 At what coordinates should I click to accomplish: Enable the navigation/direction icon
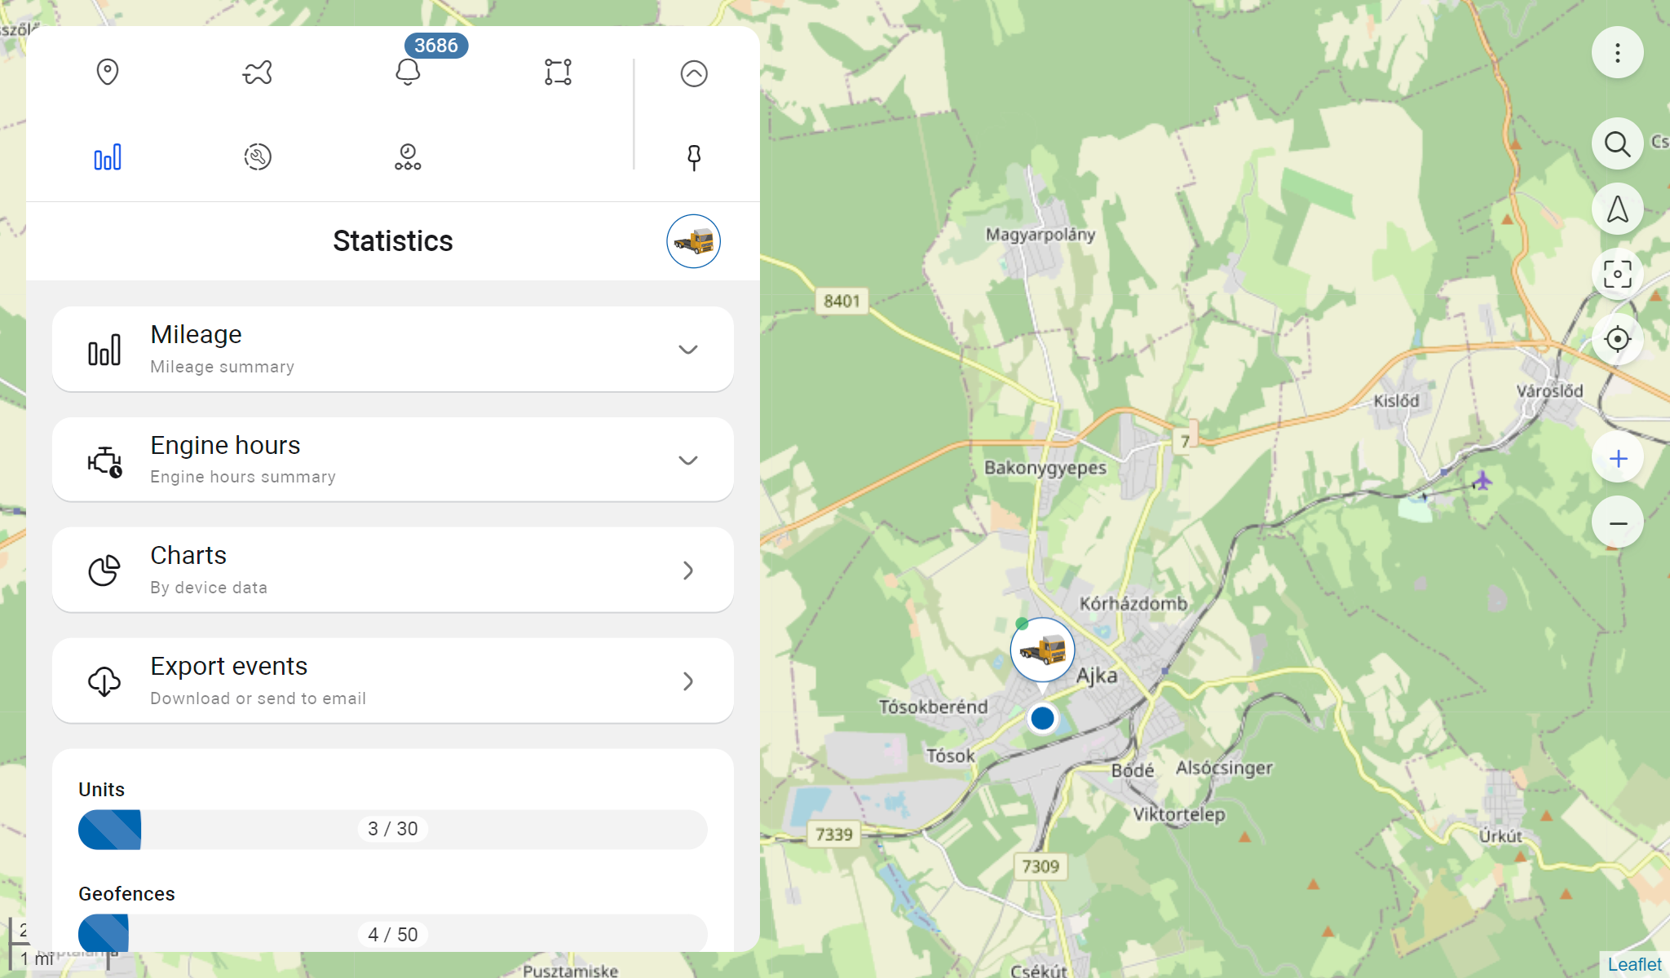(1619, 209)
